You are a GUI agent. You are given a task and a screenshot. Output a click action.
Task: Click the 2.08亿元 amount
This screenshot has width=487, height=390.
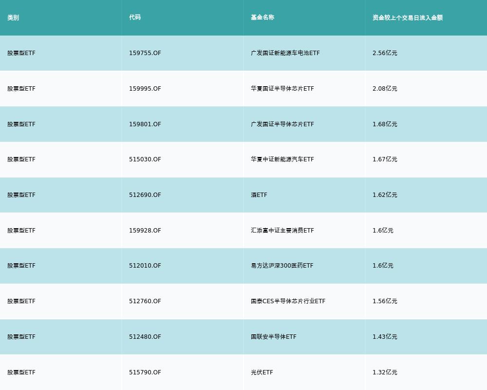pyautogui.click(x=385, y=89)
